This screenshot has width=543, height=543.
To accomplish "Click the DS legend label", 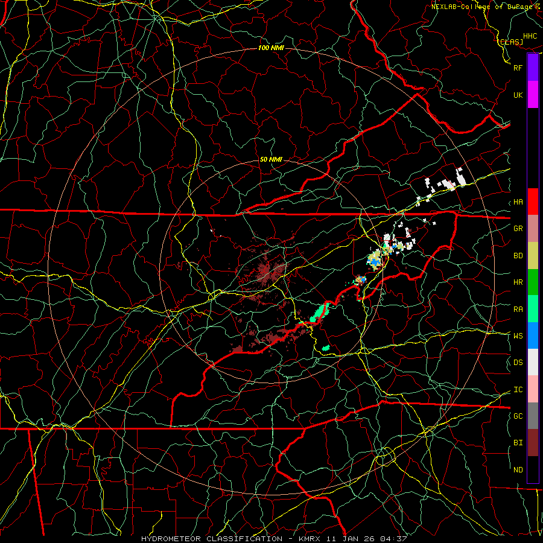I will (x=518, y=363).
